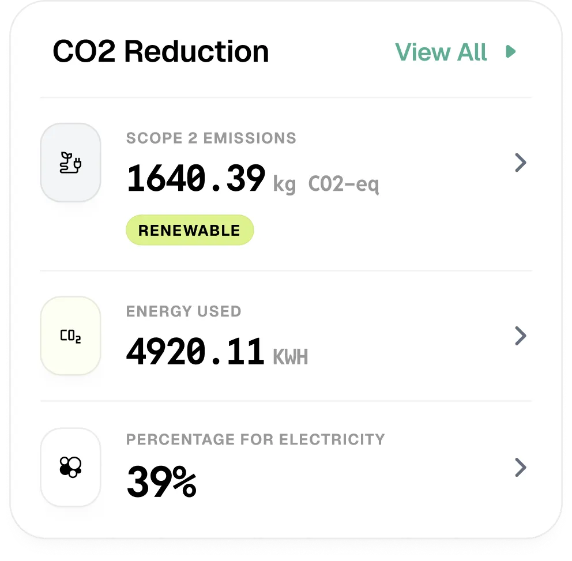
Task: Click the PERCENTAGE FOR ELECTRICITY label
Action: (255, 439)
